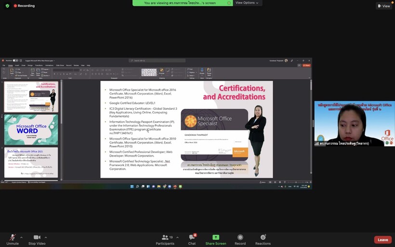The width and height of the screenshot is (395, 247).
Task: Open the Zoom Chat panel
Action: click(192, 239)
